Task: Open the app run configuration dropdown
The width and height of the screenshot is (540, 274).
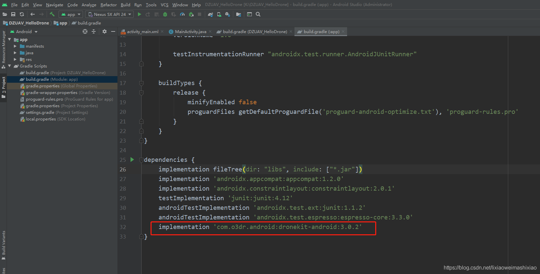Action: (x=70, y=14)
